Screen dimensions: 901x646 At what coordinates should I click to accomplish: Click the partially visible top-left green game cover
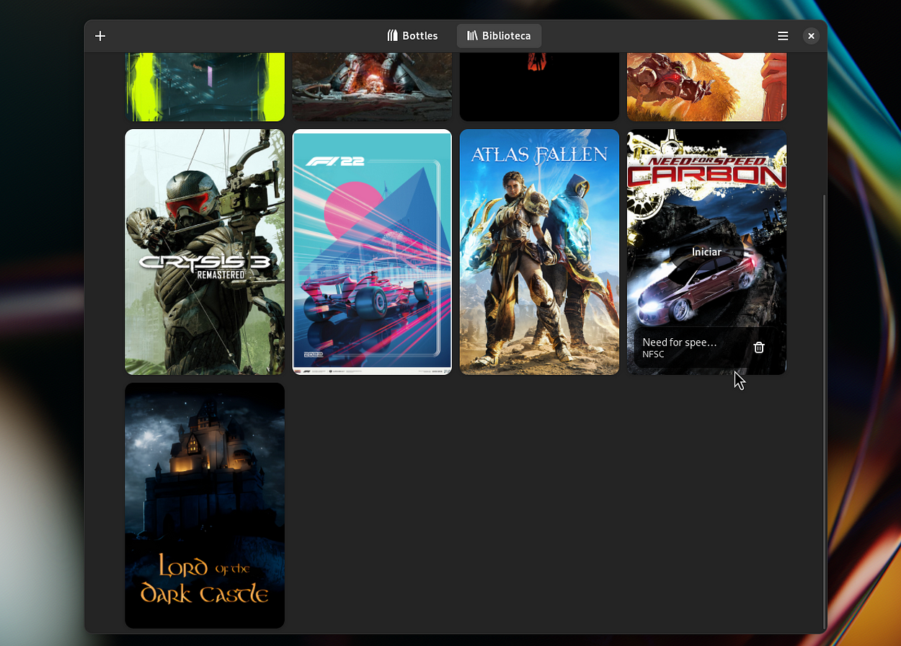coord(204,83)
